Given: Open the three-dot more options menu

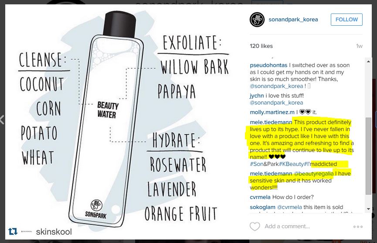Looking at the screenshot, I should (x=358, y=226).
